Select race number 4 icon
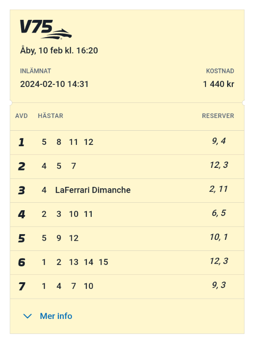Screen dimensions: 254x341 point(22,214)
